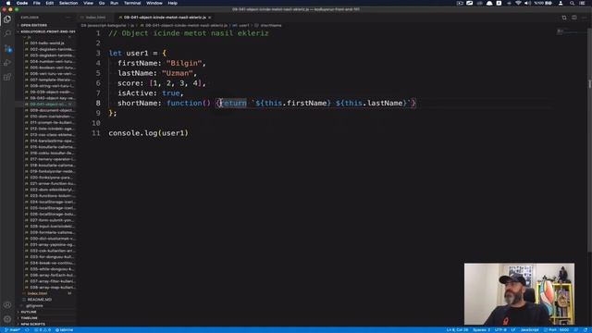Open the Extensions view
Screen dimensions: 592x333
(7, 78)
